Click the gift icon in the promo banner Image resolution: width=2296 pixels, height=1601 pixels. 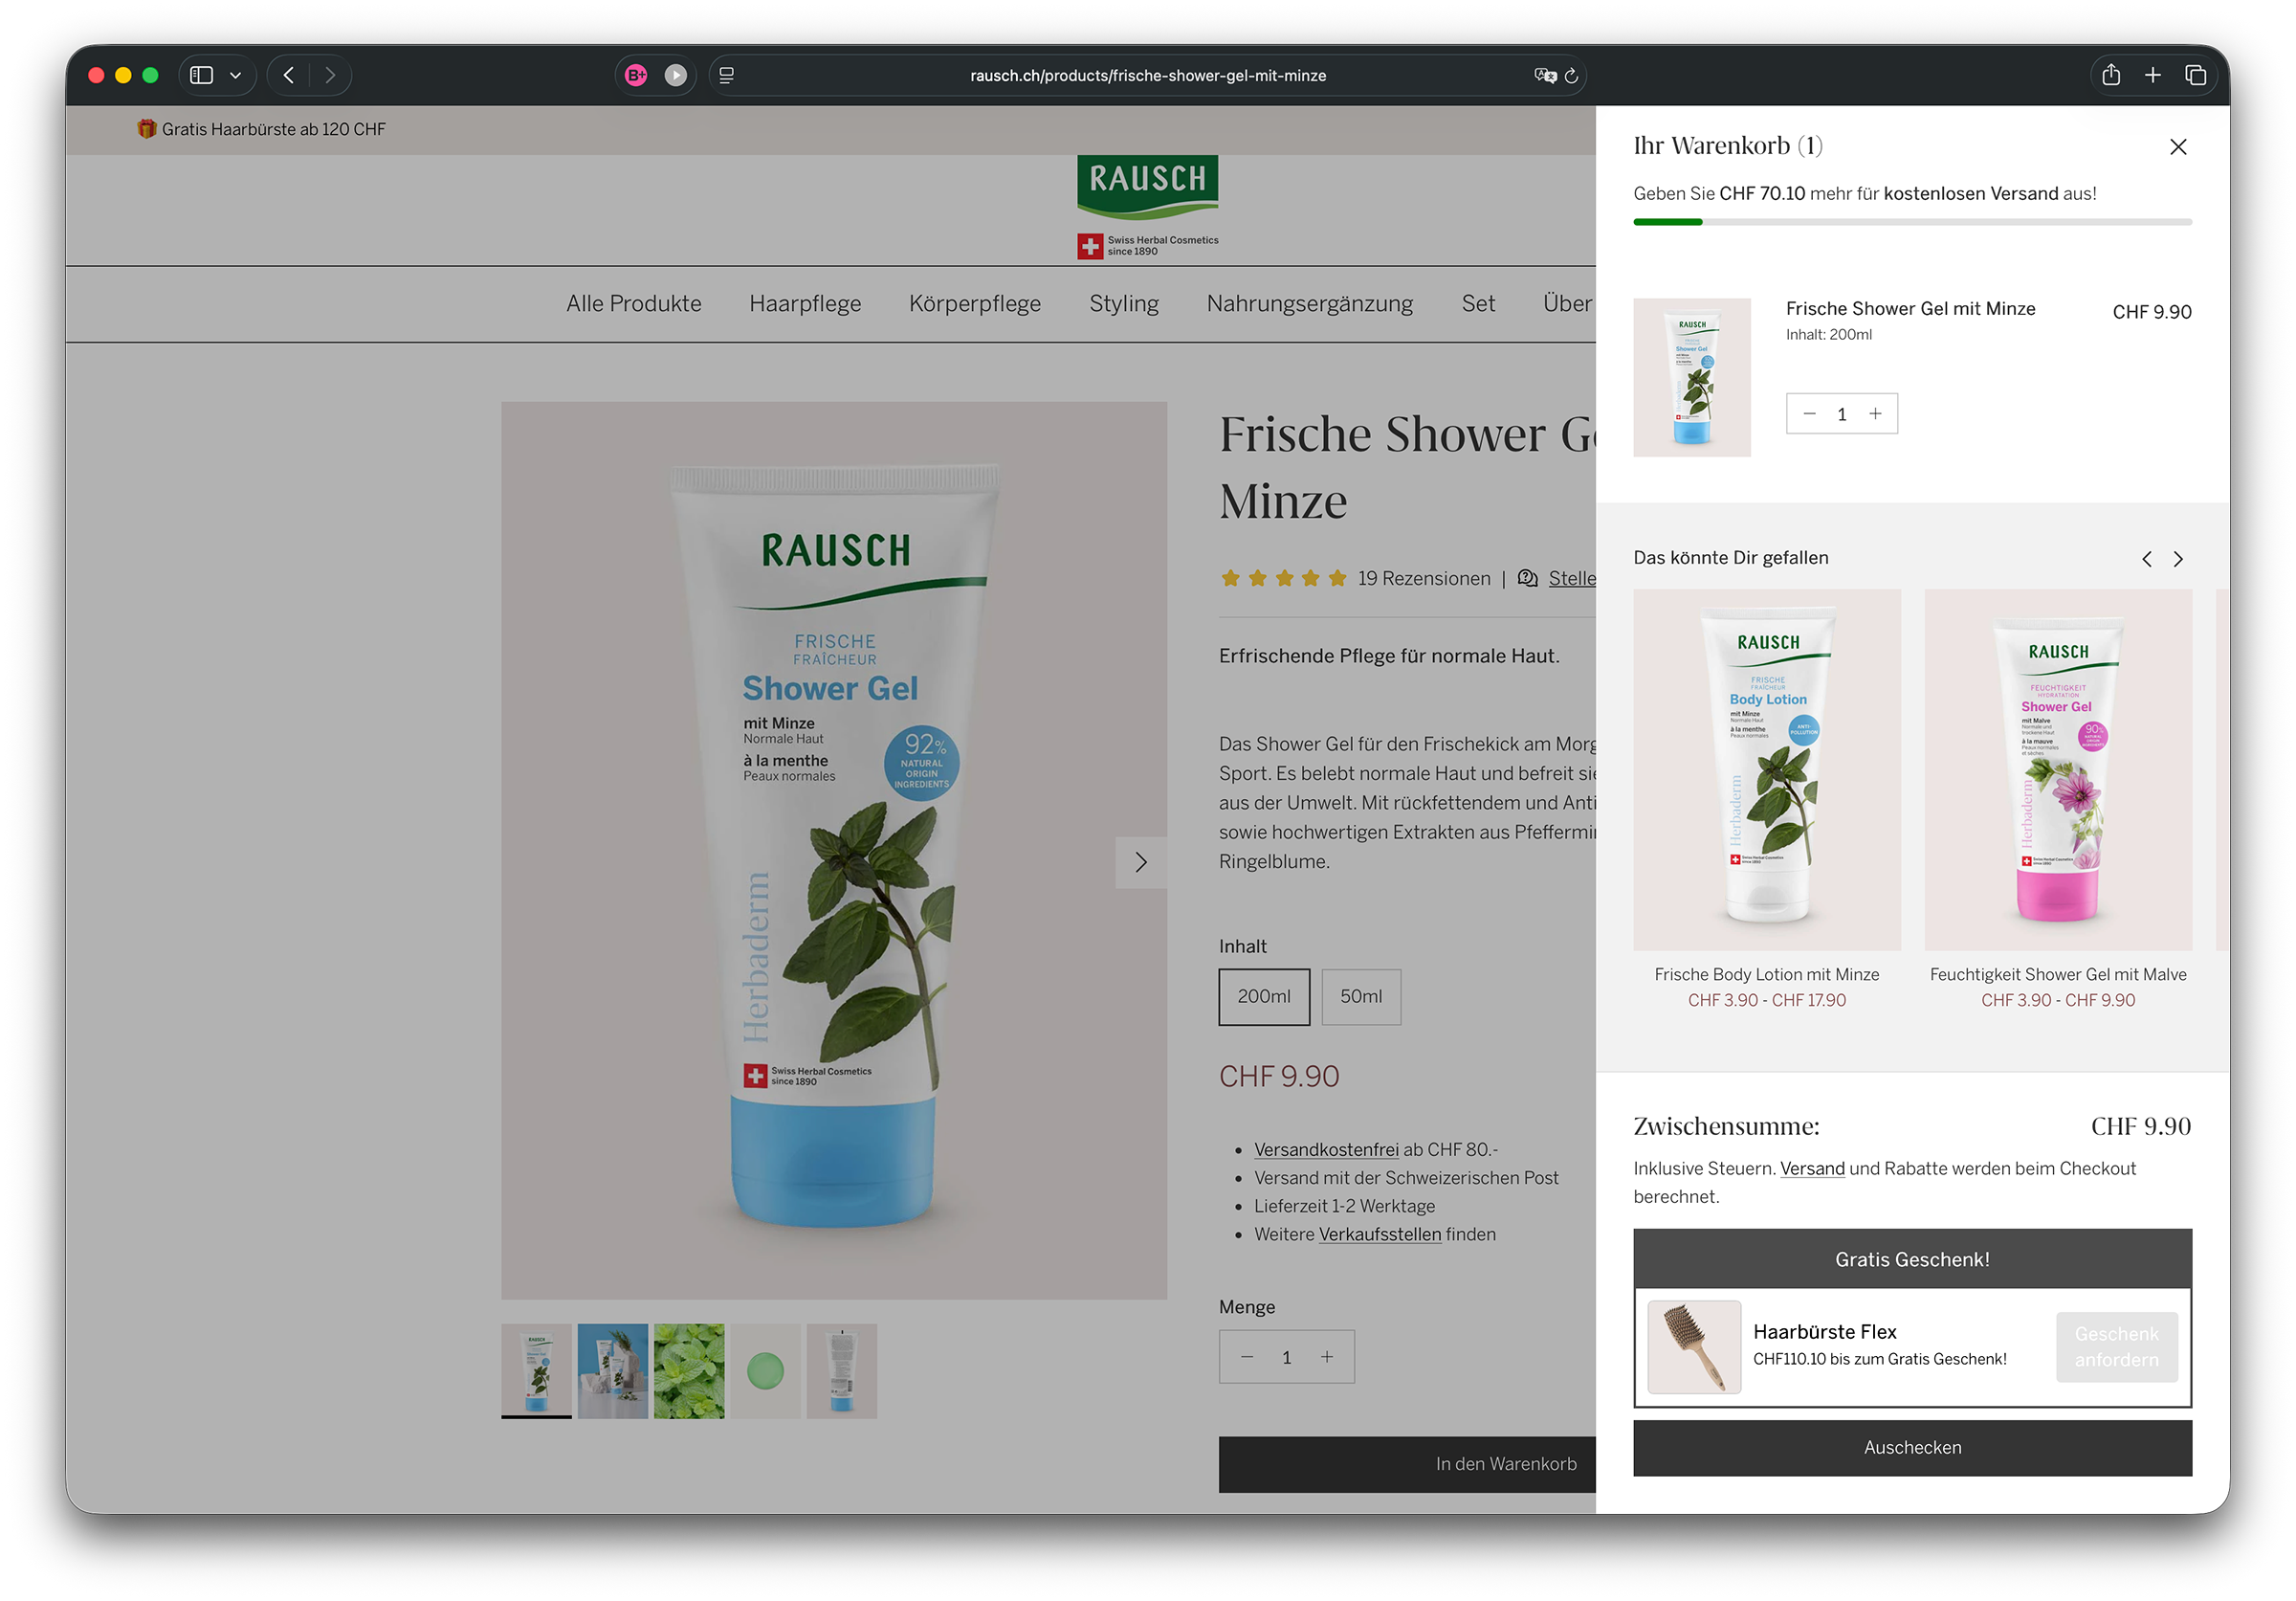(x=147, y=129)
